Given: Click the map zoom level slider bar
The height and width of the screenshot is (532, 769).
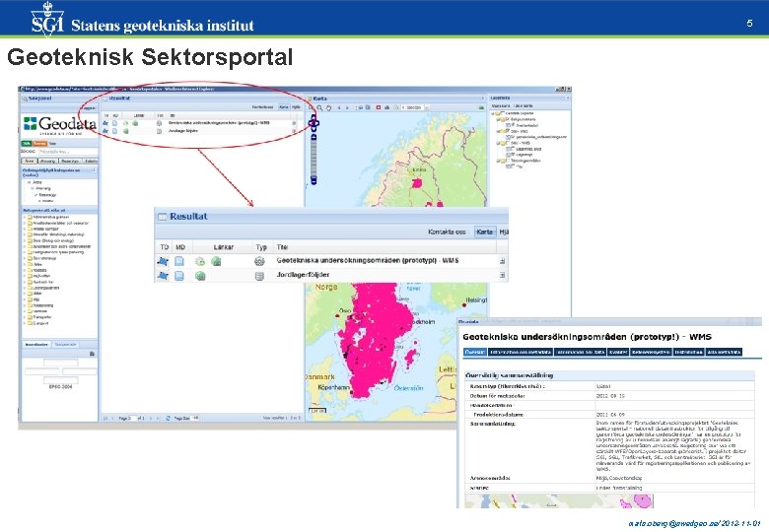Looking at the screenshot, I should tap(314, 159).
